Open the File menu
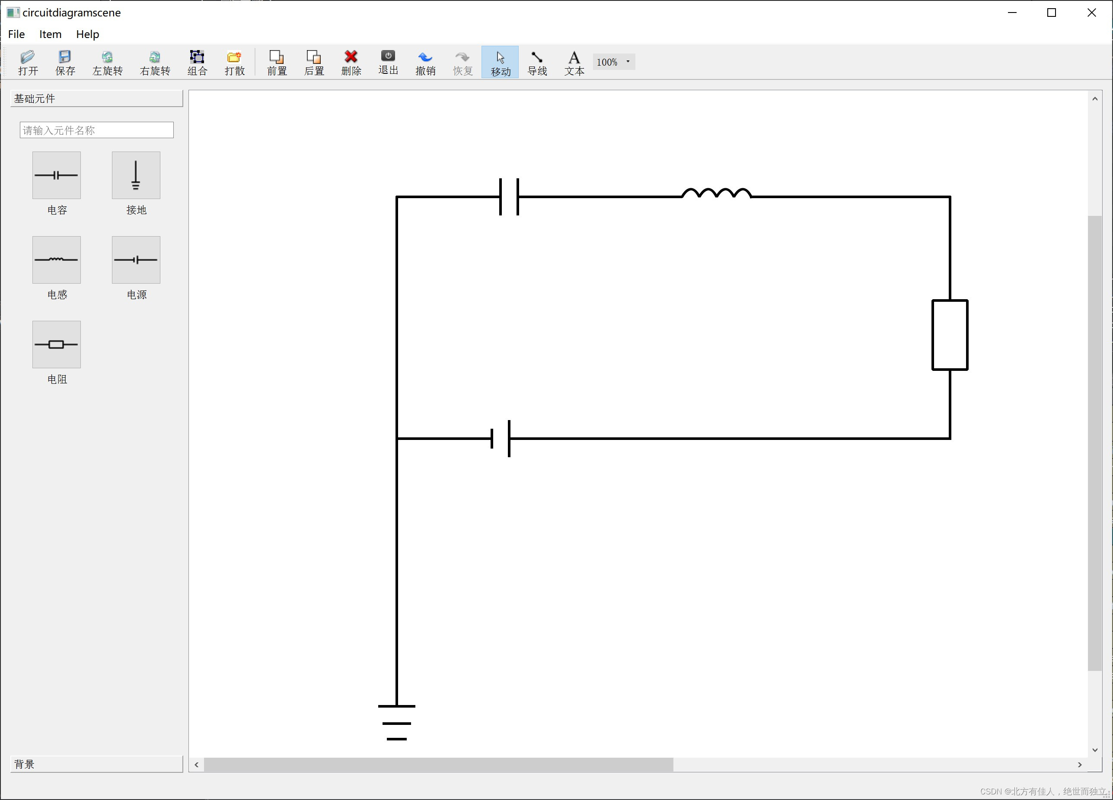1113x800 pixels. (x=16, y=34)
